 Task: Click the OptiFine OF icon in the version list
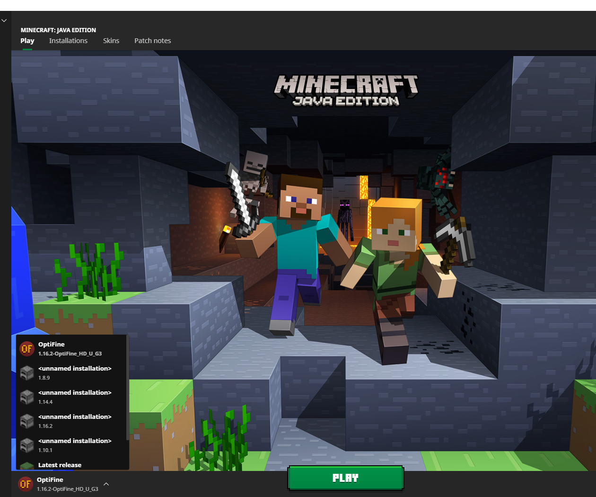27,349
